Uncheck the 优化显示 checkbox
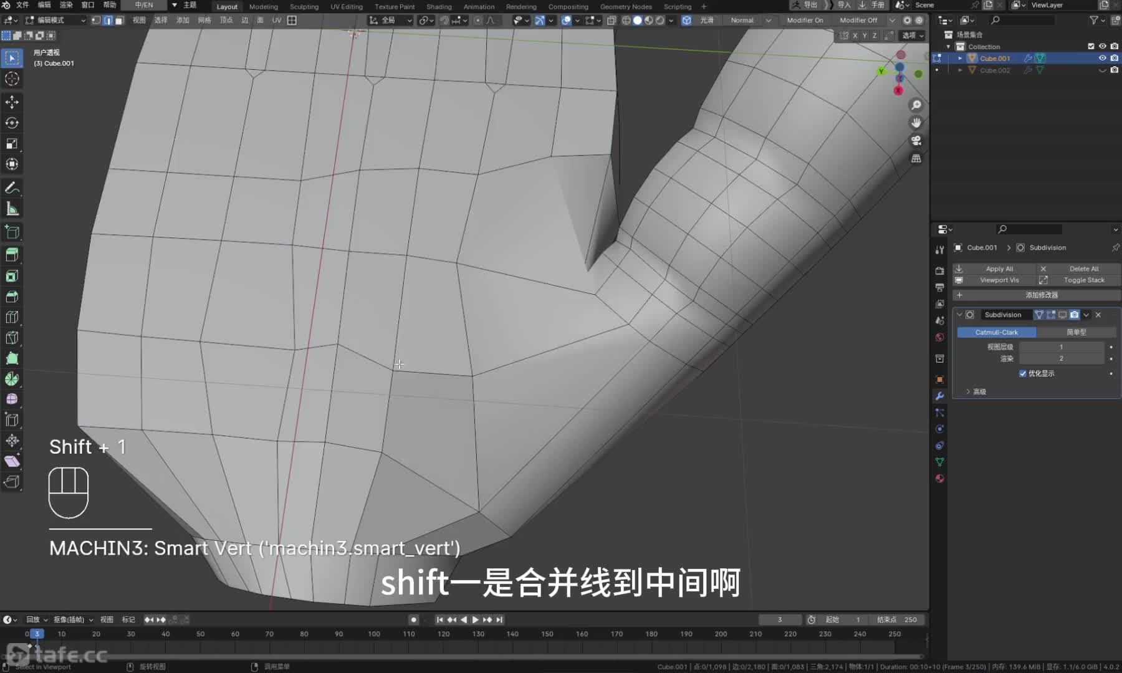Image resolution: width=1122 pixels, height=673 pixels. (1022, 373)
